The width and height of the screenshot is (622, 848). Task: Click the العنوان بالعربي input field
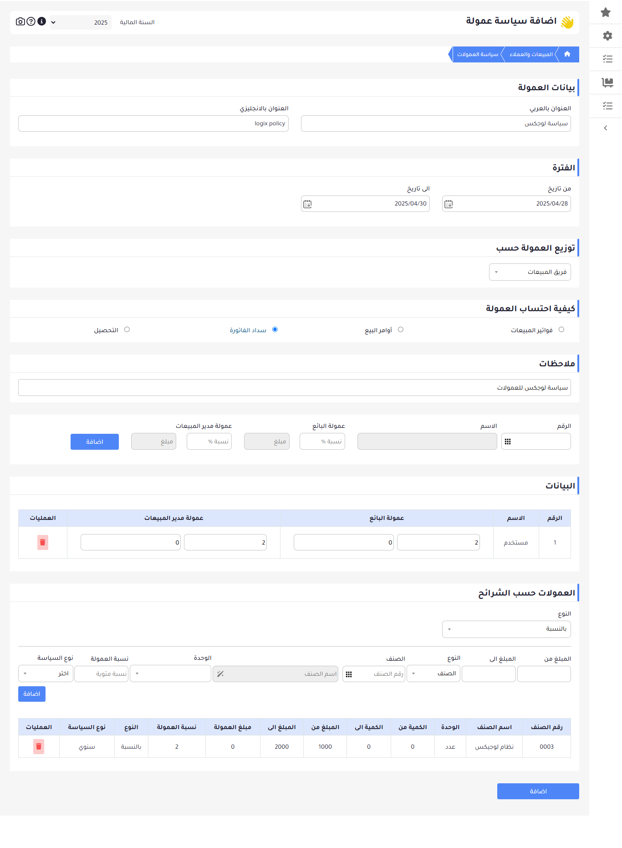coord(436,123)
